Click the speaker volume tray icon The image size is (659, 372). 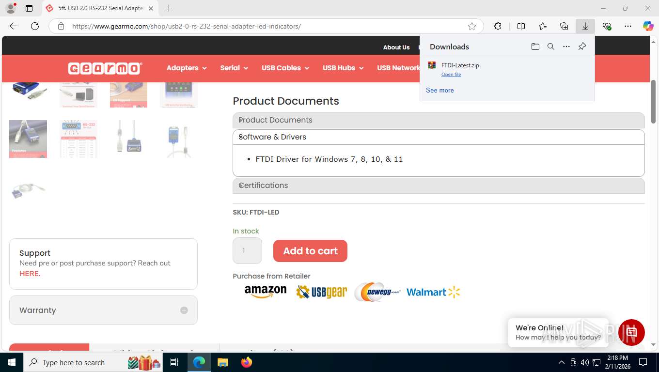tap(585, 362)
